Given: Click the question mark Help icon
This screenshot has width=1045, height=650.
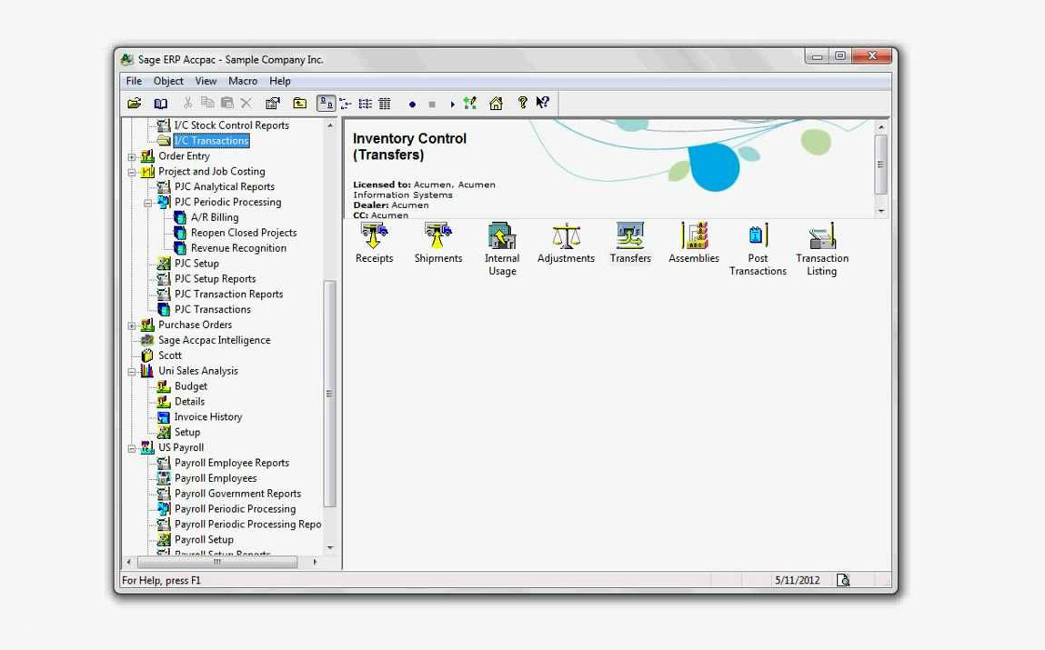Looking at the screenshot, I should [522, 103].
